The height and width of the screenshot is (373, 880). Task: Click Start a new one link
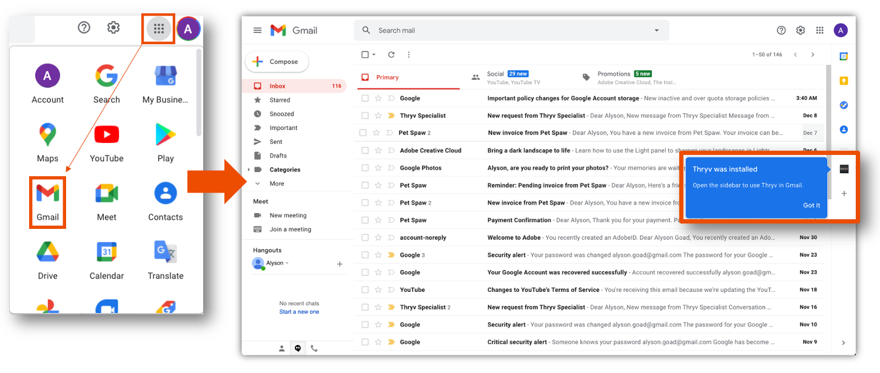299,312
